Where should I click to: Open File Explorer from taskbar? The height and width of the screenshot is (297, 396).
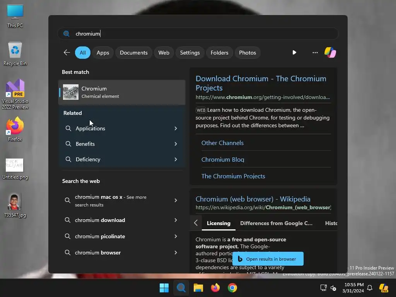coord(198,288)
